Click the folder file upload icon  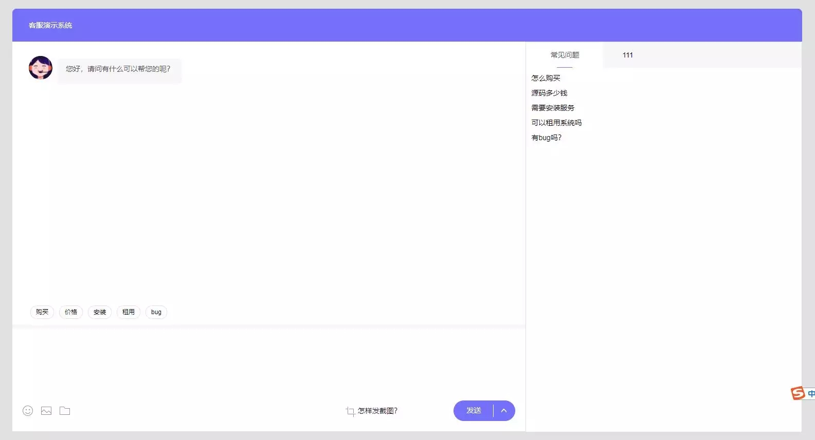click(65, 411)
